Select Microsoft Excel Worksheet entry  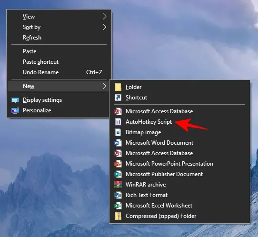pyautogui.click(x=179, y=206)
